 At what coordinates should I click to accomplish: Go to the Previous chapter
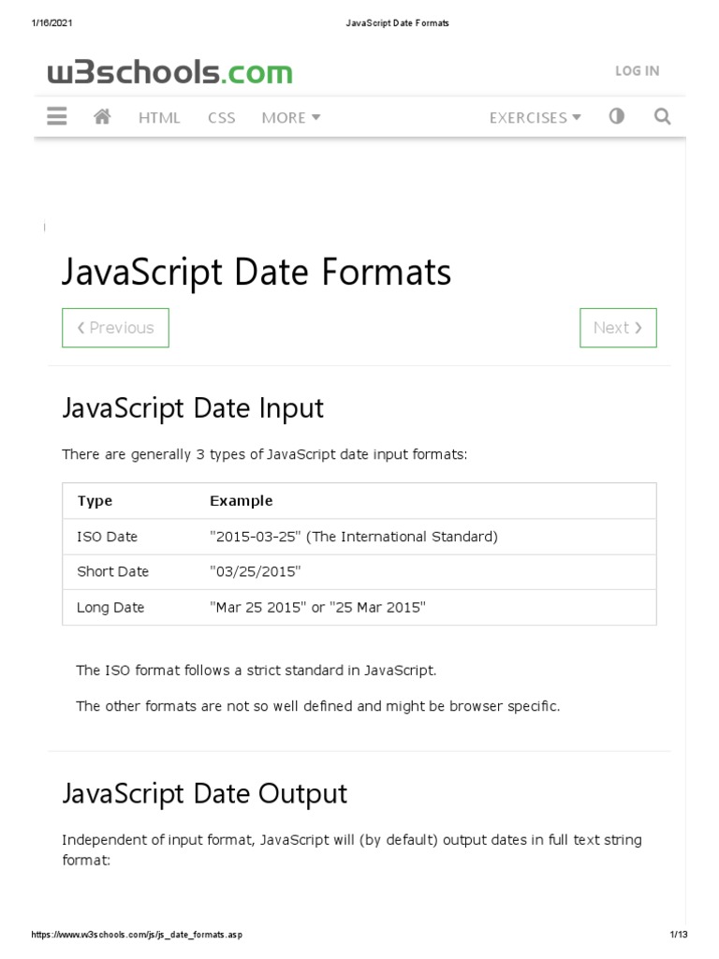coord(115,328)
